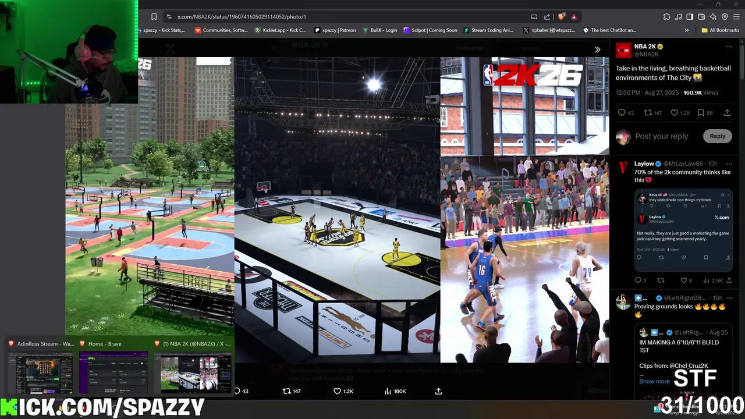Viewport: 745px width, 419px height.
Task: Open Brave Rewards triangle icon
Action: (x=574, y=17)
